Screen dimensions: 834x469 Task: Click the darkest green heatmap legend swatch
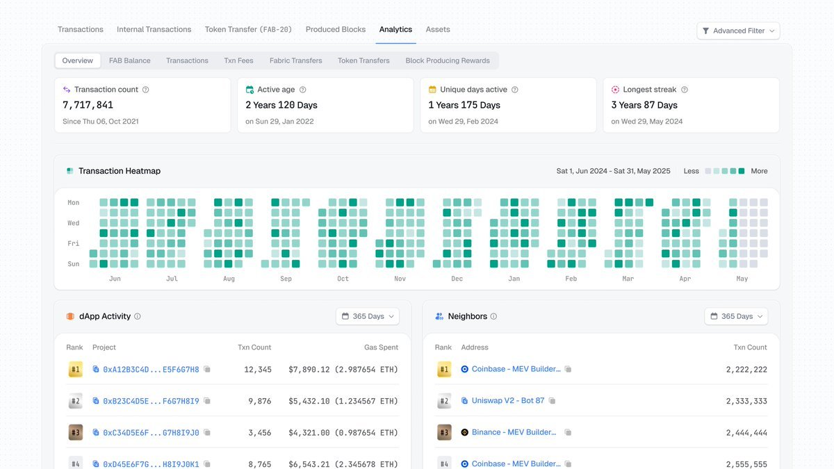(x=742, y=171)
